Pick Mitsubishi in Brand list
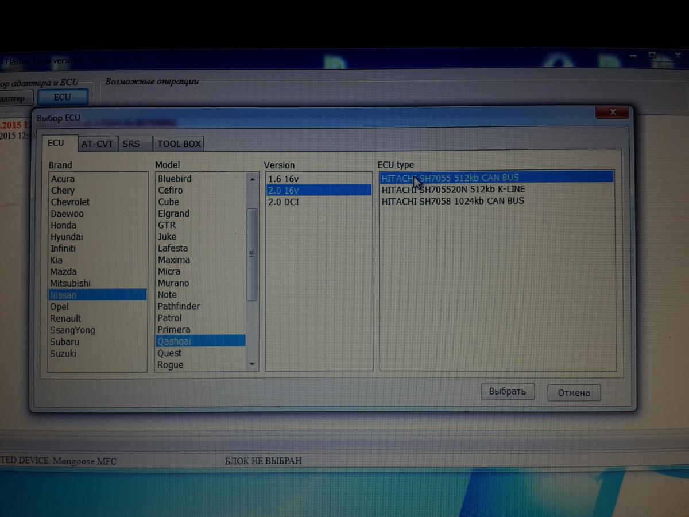Image resolution: width=689 pixels, height=517 pixels. (x=97, y=283)
